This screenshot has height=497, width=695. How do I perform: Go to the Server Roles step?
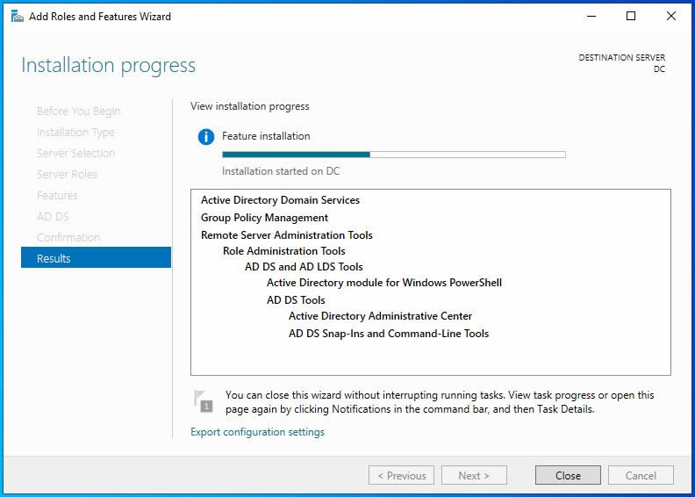click(x=67, y=174)
